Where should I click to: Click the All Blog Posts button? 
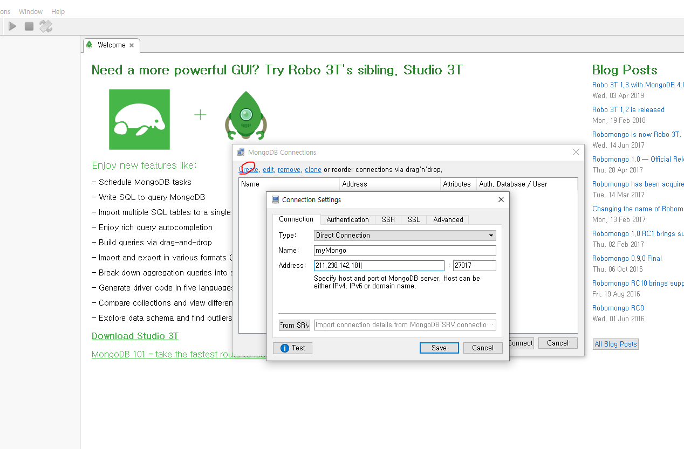(615, 344)
